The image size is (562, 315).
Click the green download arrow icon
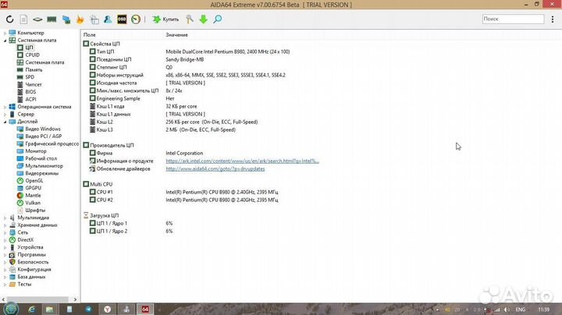point(203,19)
